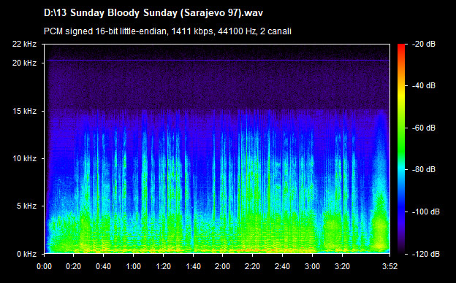Click the -60 dB legend label
The image size is (456, 283).
[x=424, y=128]
